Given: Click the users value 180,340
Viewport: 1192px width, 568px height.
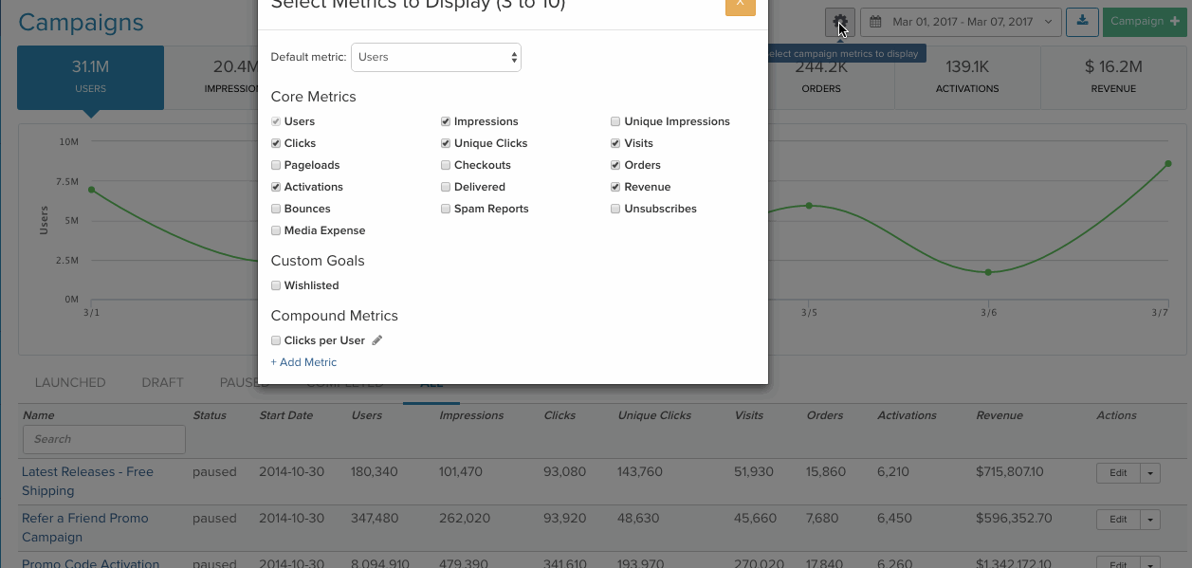Looking at the screenshot, I should (375, 471).
